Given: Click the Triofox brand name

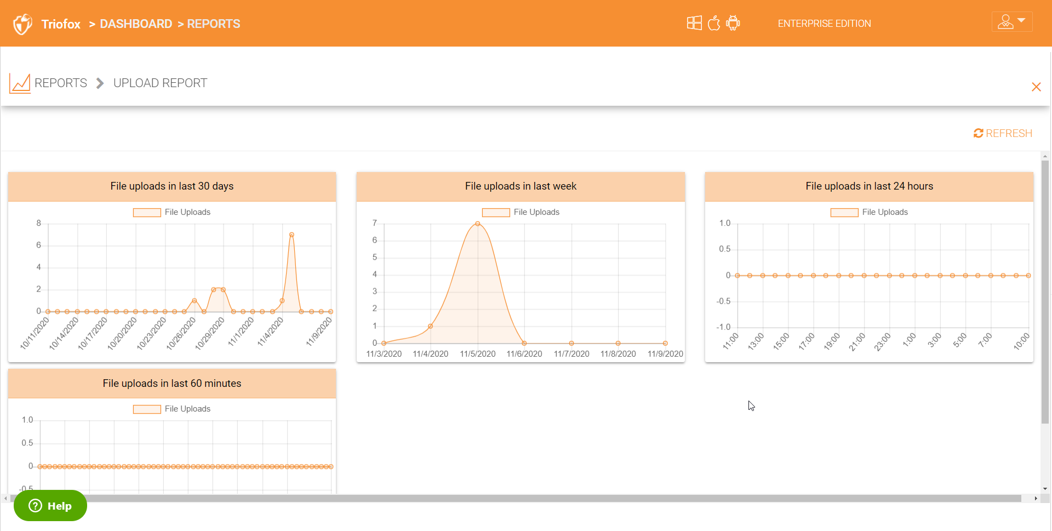Looking at the screenshot, I should (61, 24).
